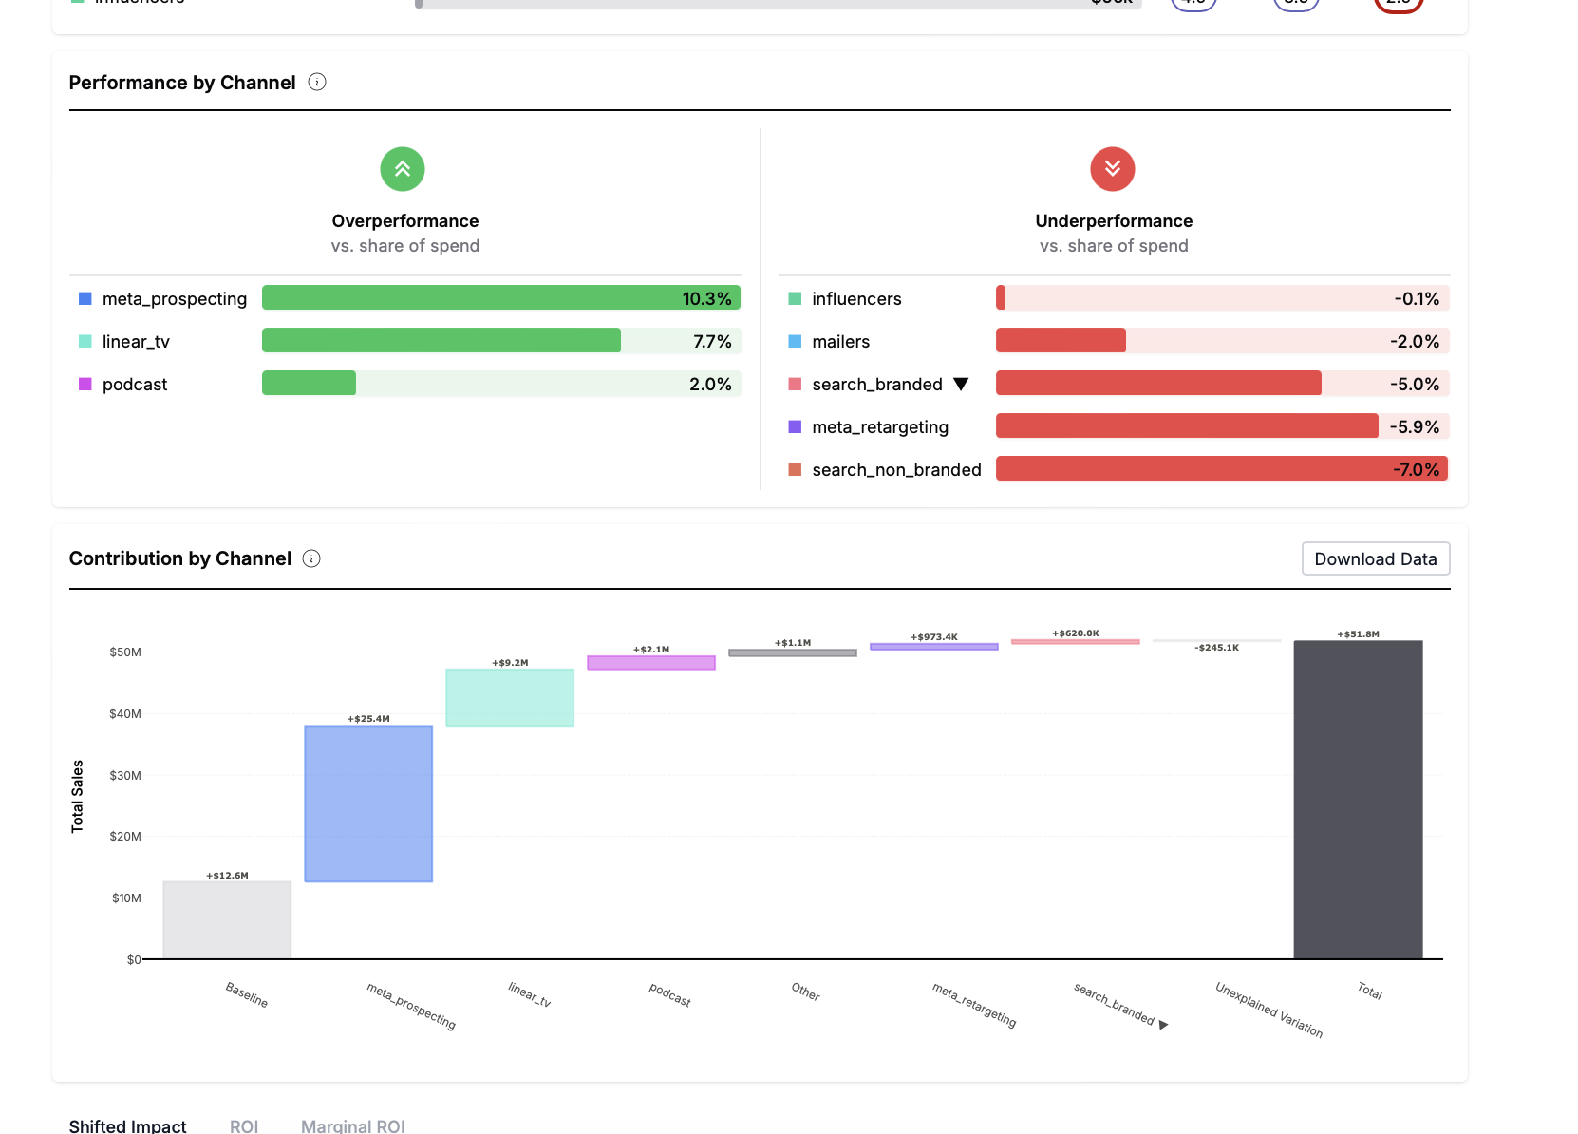Click the gray Baseline bar
This screenshot has height=1134, width=1578.
point(227,919)
